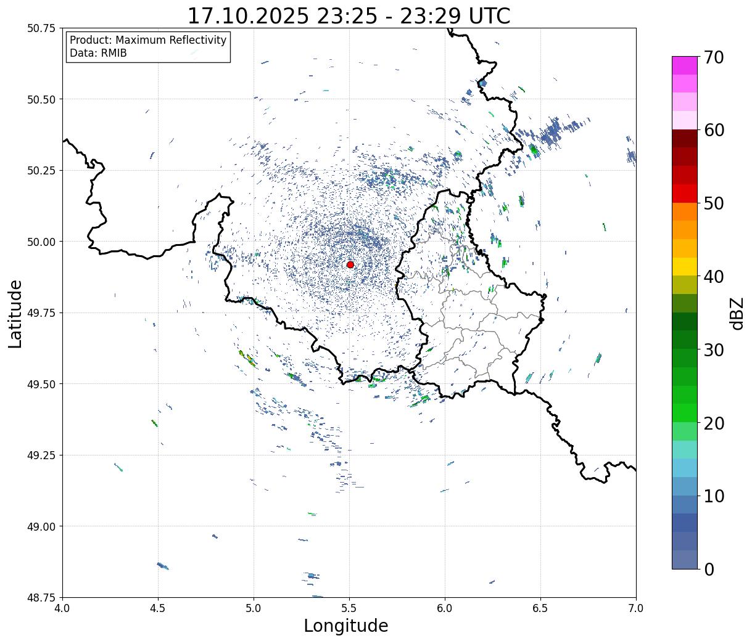Click the latitude tick label 50.50
Screen dimensions: 752x641
(x=41, y=99)
